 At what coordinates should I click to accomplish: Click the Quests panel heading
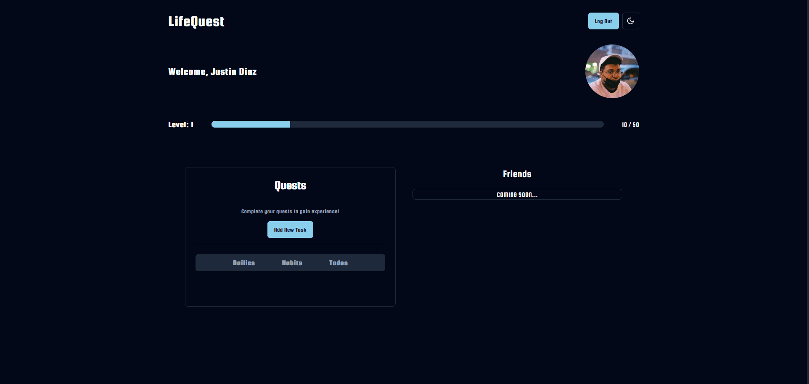coord(290,185)
